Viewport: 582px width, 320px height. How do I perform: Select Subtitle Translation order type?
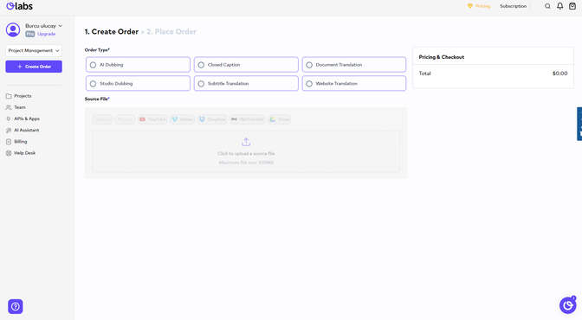(x=246, y=83)
